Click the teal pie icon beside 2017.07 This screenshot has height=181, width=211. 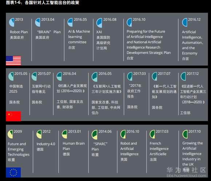[154, 76]
